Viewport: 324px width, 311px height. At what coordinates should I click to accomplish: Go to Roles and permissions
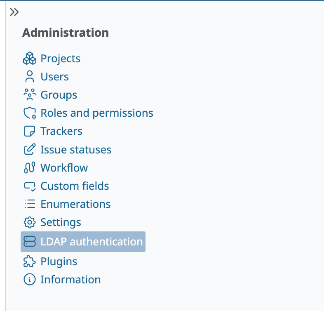(97, 113)
